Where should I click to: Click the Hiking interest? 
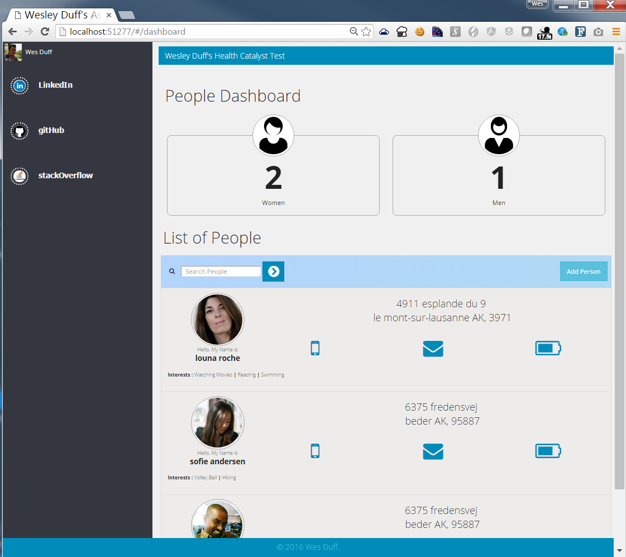pyautogui.click(x=229, y=478)
